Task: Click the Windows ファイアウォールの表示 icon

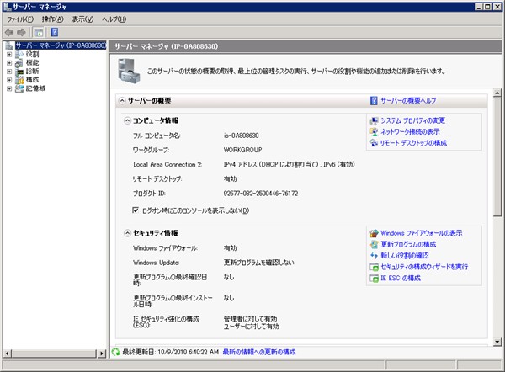Action: [374, 233]
